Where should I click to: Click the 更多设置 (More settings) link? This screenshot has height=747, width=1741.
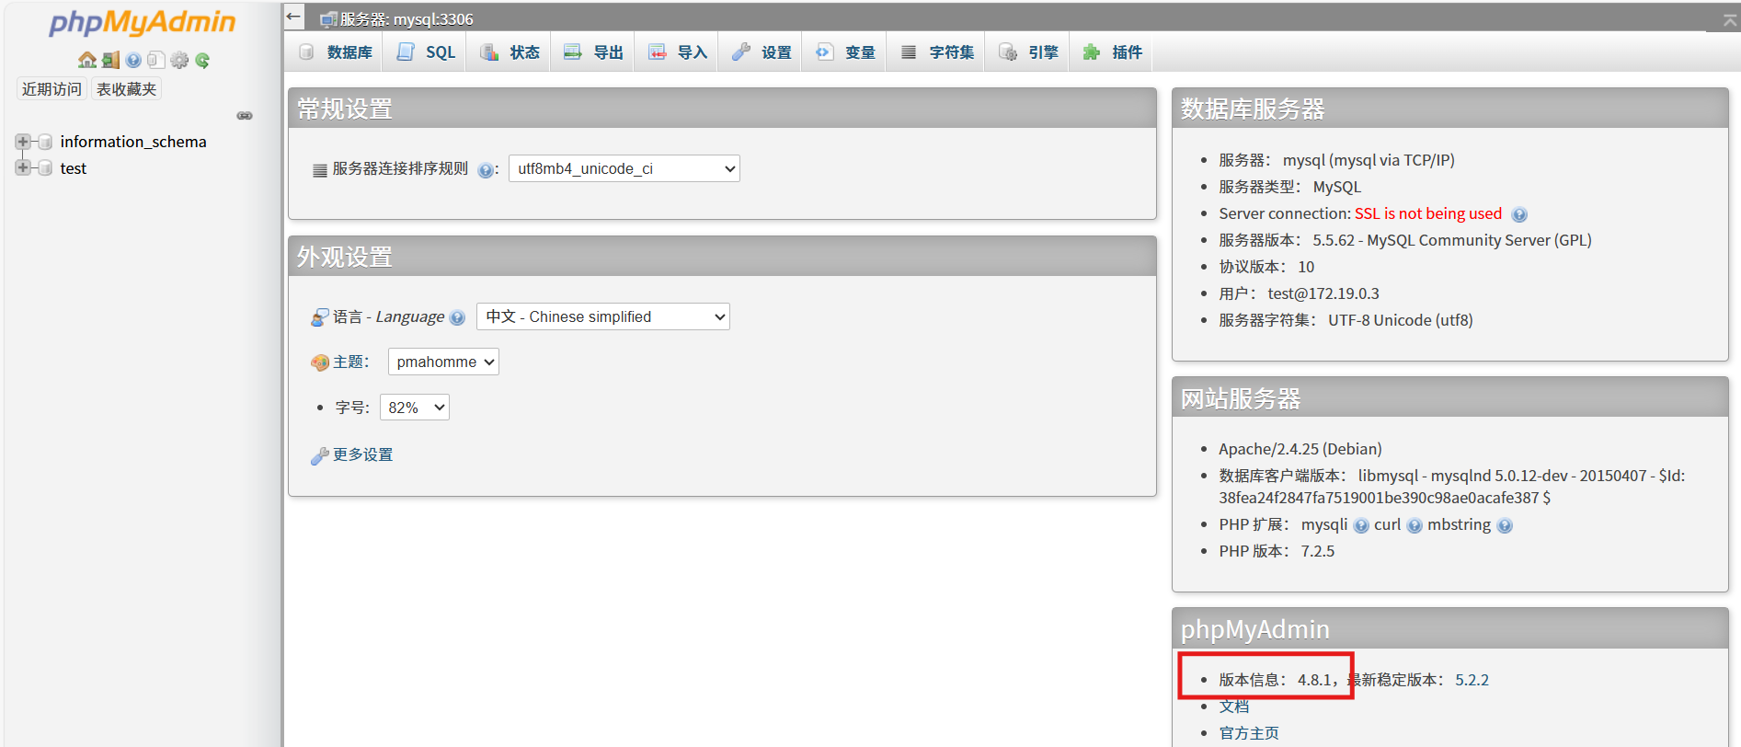(362, 454)
